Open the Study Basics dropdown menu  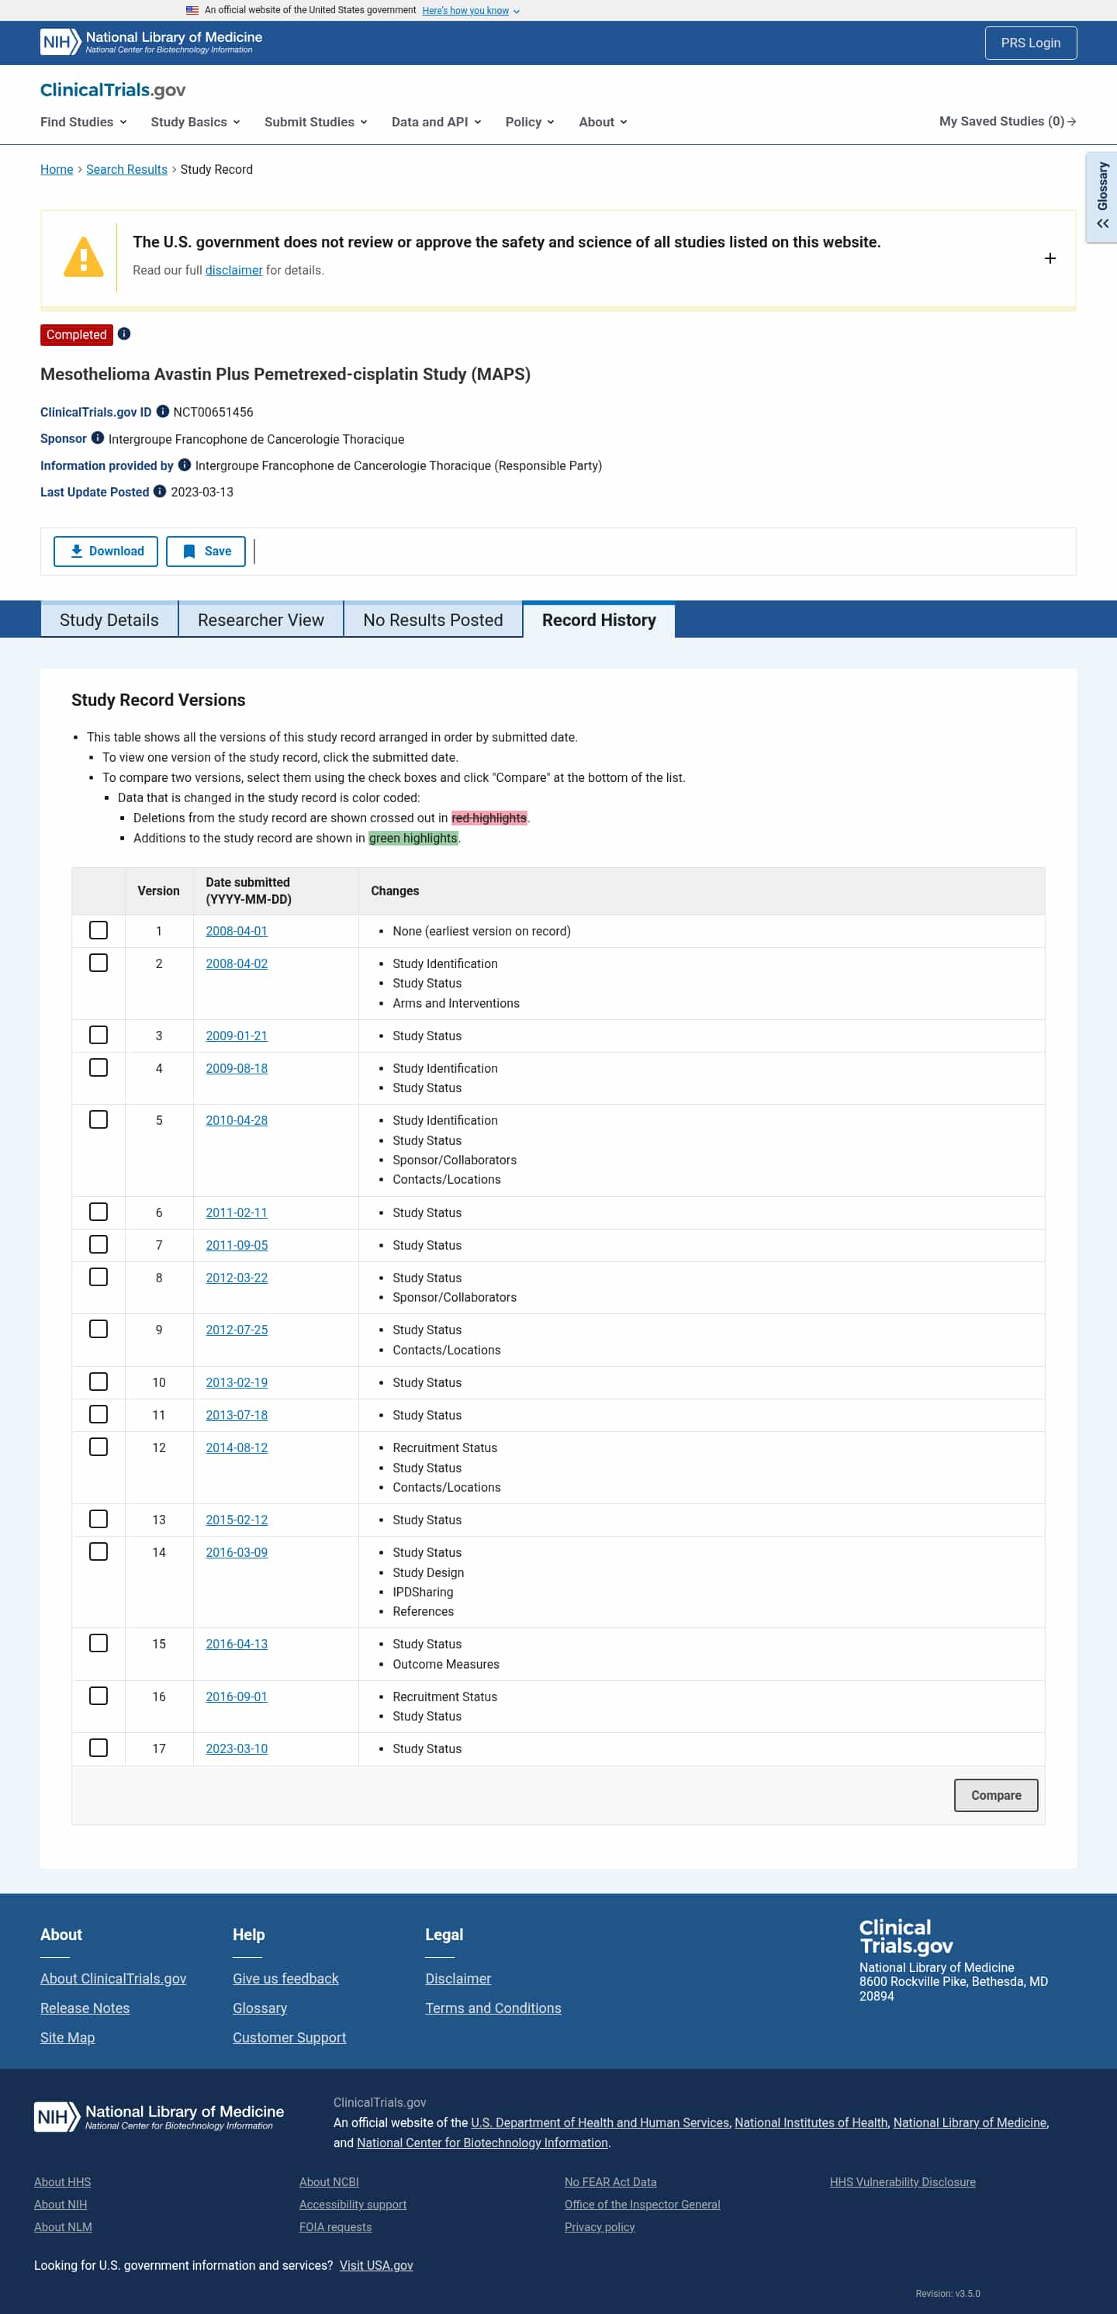195,122
